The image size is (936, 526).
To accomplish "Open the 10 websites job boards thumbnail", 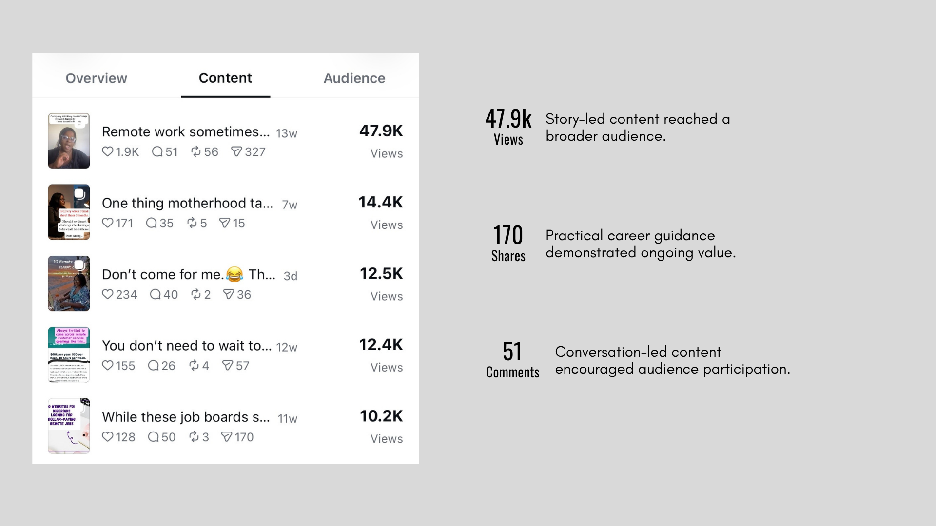I will [x=69, y=426].
